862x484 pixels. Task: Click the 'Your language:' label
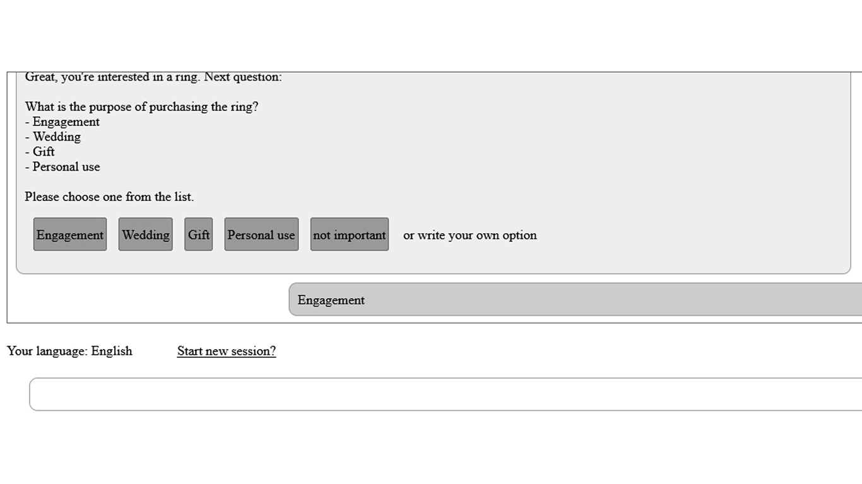tap(47, 351)
